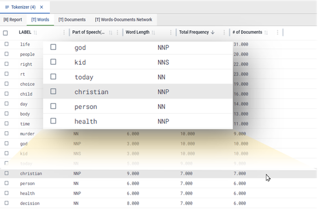Check the select-all checkbox in header
Viewport: 318px width, 209px height.
pyautogui.click(x=6, y=33)
